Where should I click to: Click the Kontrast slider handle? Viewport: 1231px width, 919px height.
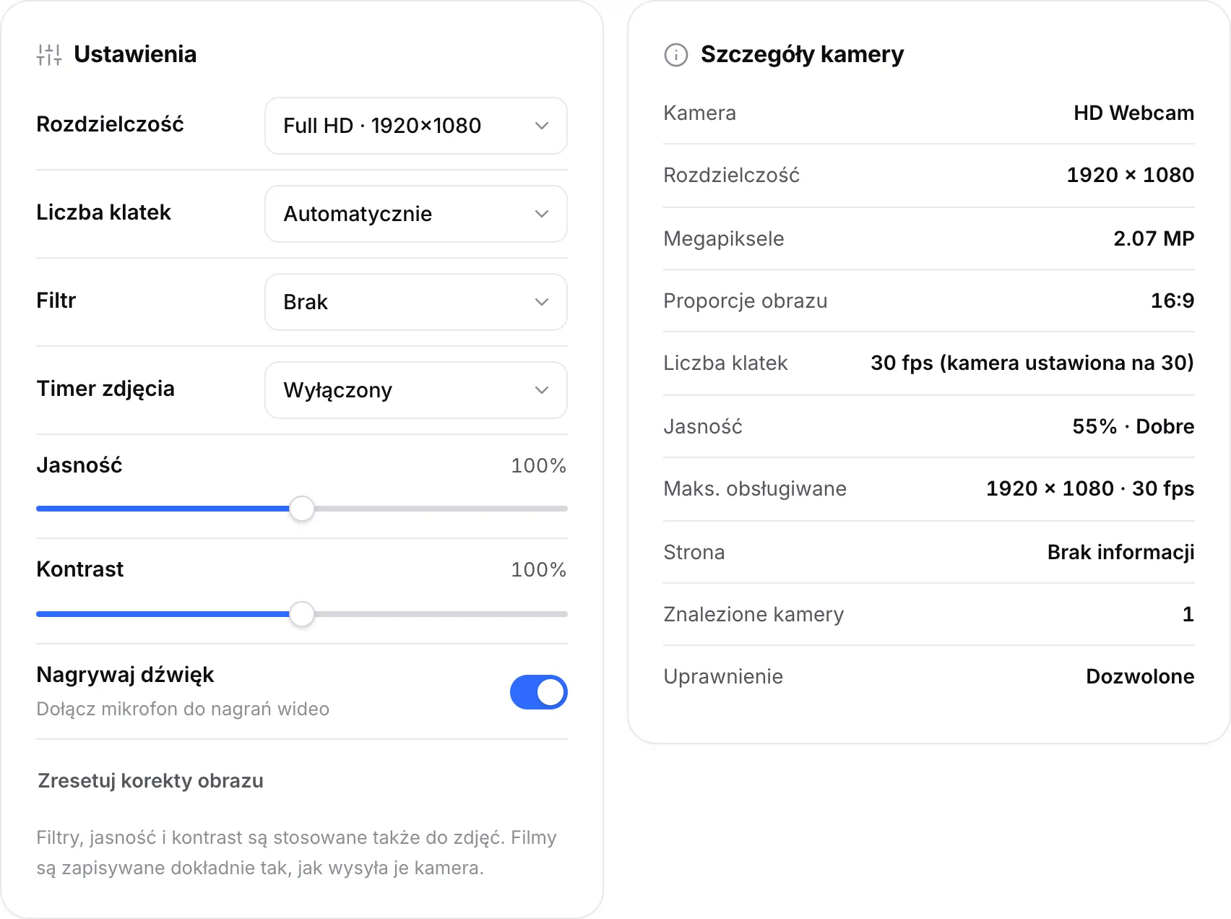[x=302, y=614]
